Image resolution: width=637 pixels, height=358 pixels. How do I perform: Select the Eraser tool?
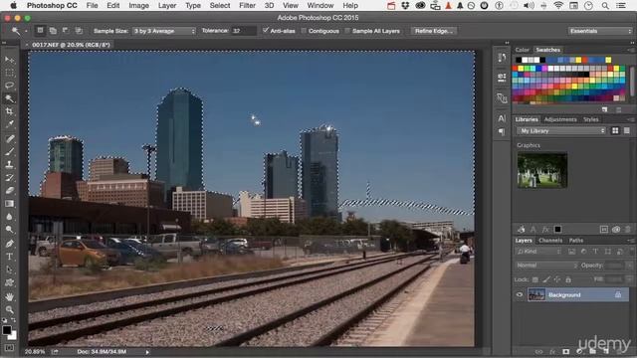click(x=9, y=191)
